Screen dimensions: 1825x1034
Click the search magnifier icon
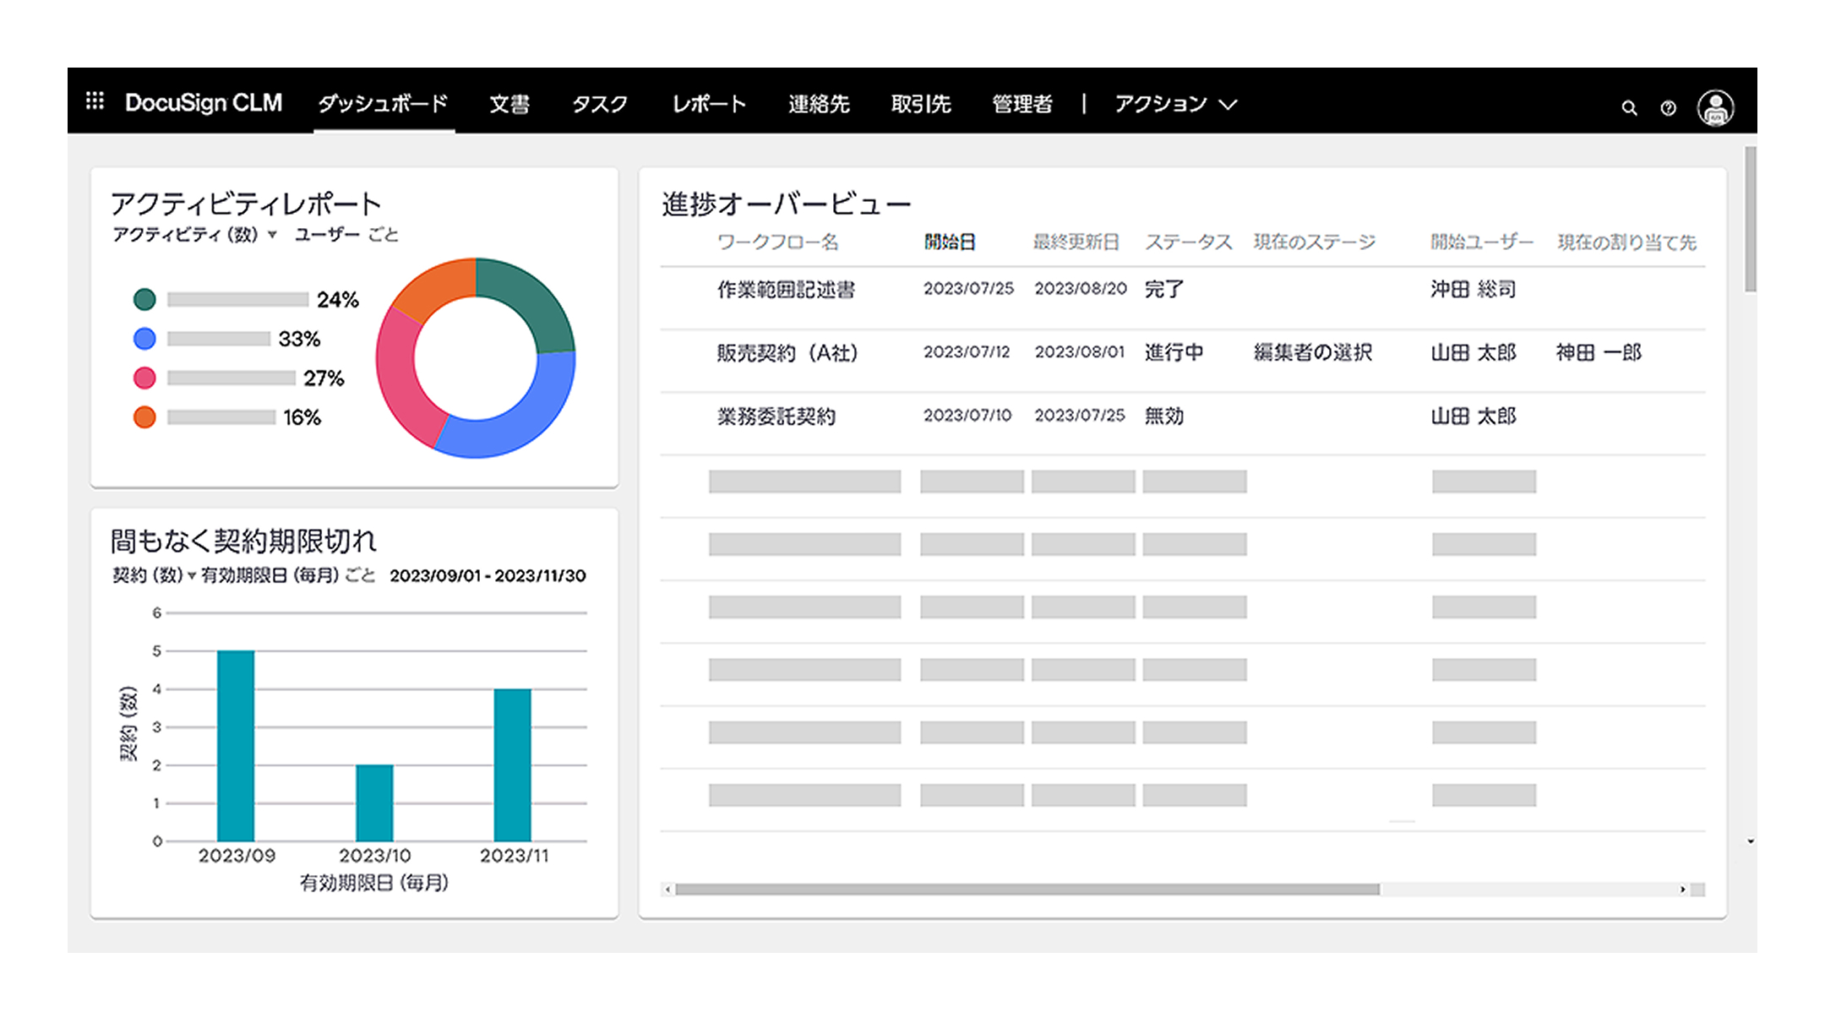[1629, 108]
